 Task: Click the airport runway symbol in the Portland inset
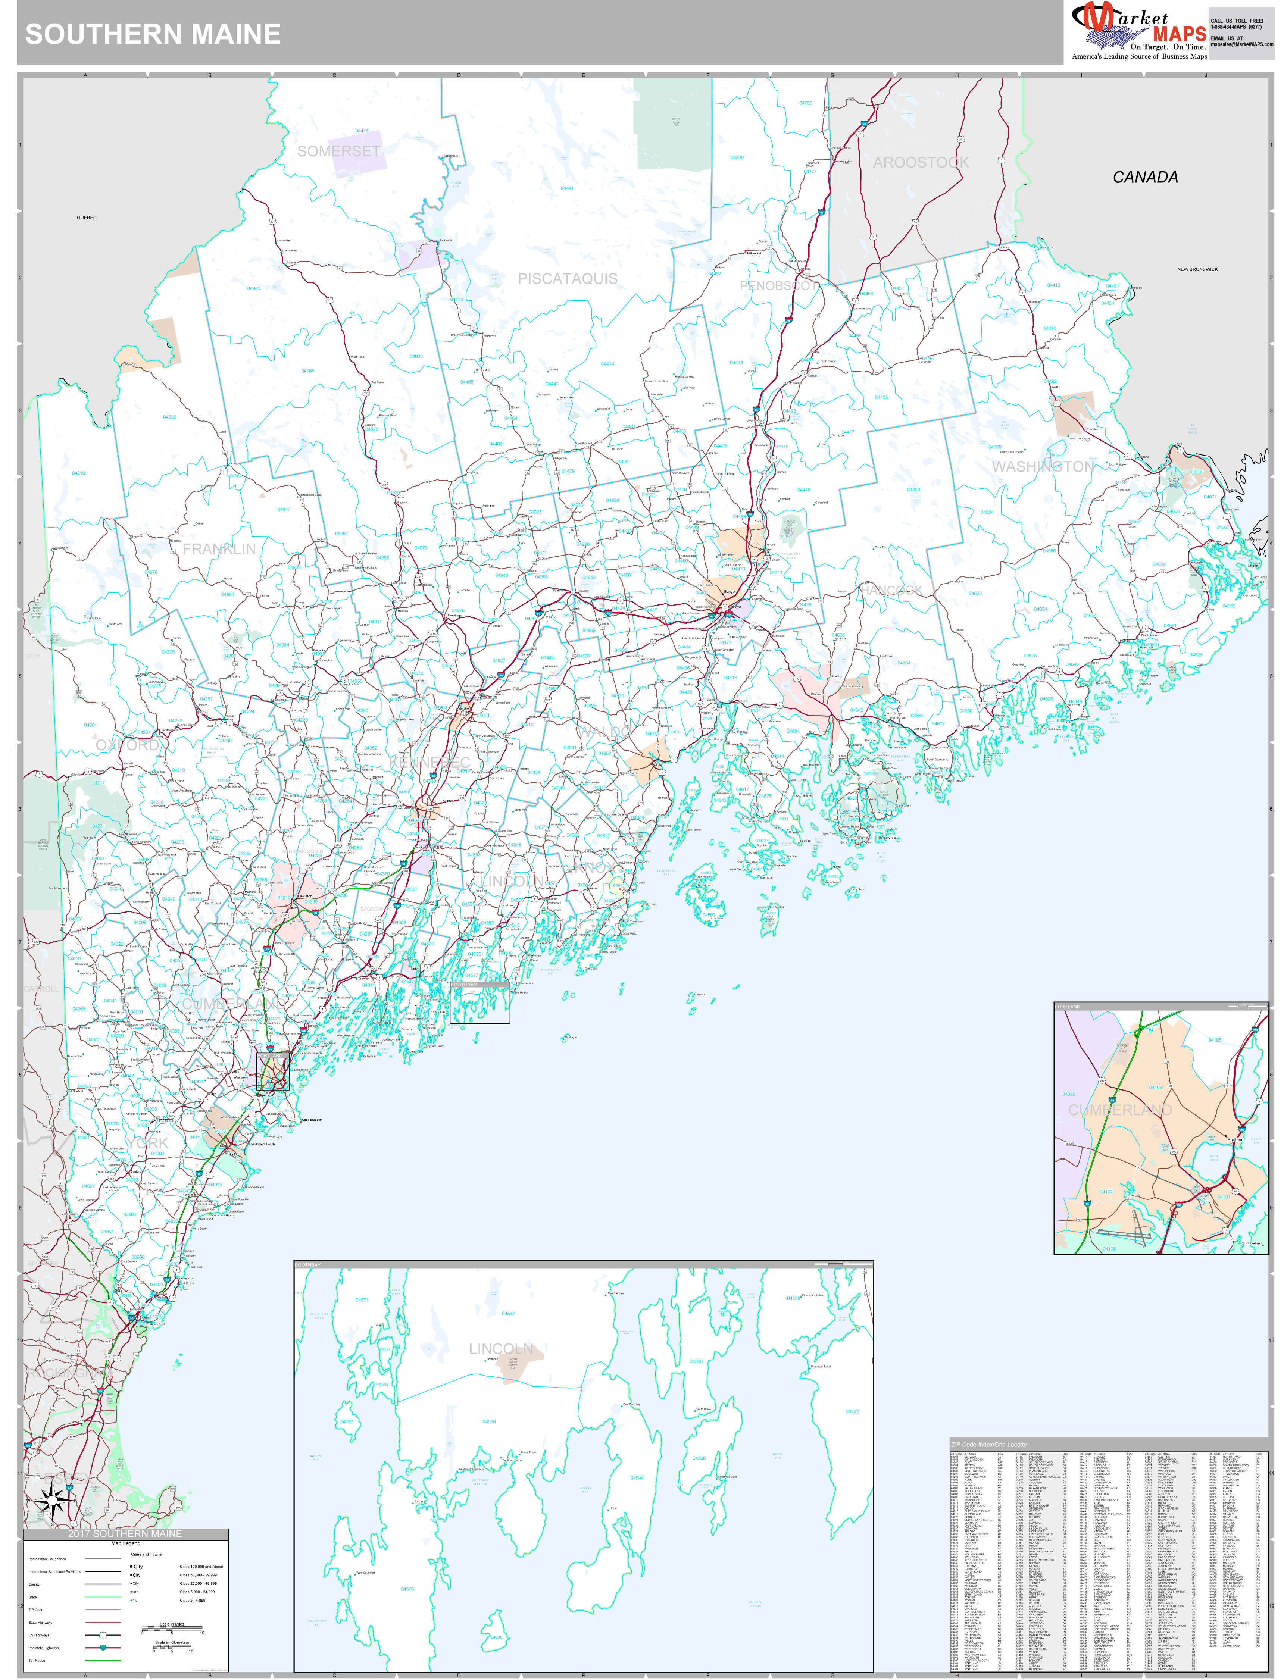point(1124,1229)
